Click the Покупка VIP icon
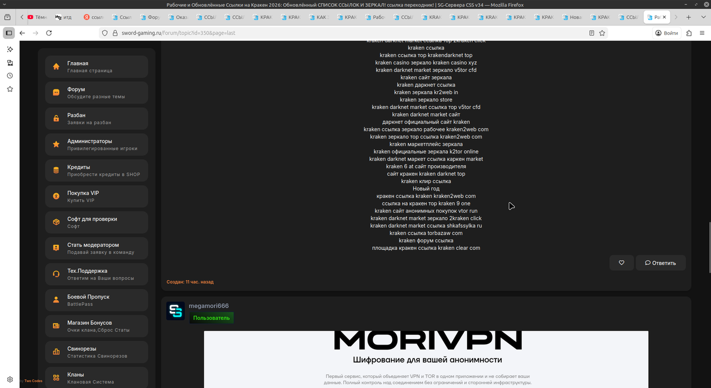Image resolution: width=711 pixels, height=388 pixels. (x=56, y=196)
